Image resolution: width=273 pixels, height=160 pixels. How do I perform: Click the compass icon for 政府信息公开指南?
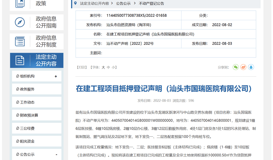[20, 22]
